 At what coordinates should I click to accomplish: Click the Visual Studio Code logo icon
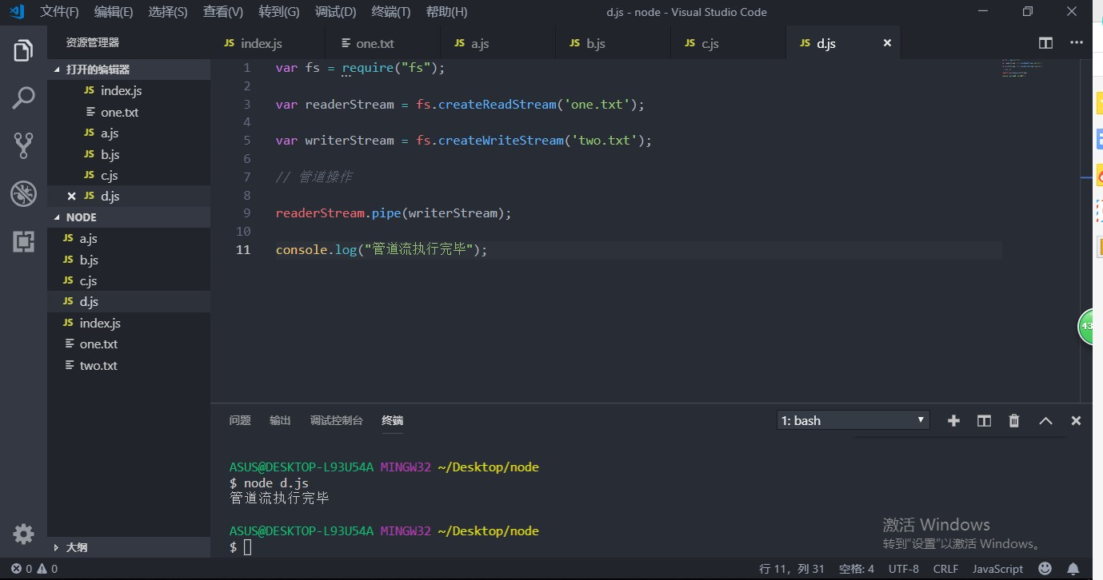[x=16, y=12]
